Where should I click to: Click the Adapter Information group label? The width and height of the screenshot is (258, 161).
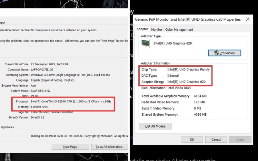click(156, 63)
